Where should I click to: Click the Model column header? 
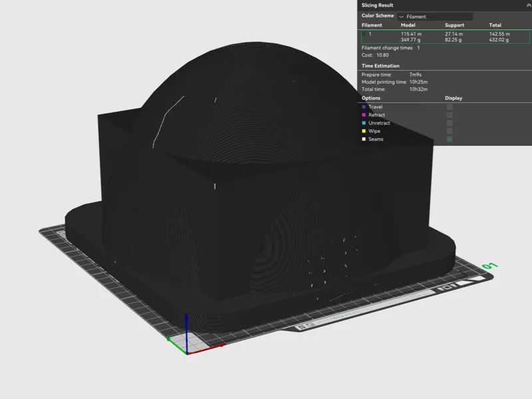click(408, 25)
